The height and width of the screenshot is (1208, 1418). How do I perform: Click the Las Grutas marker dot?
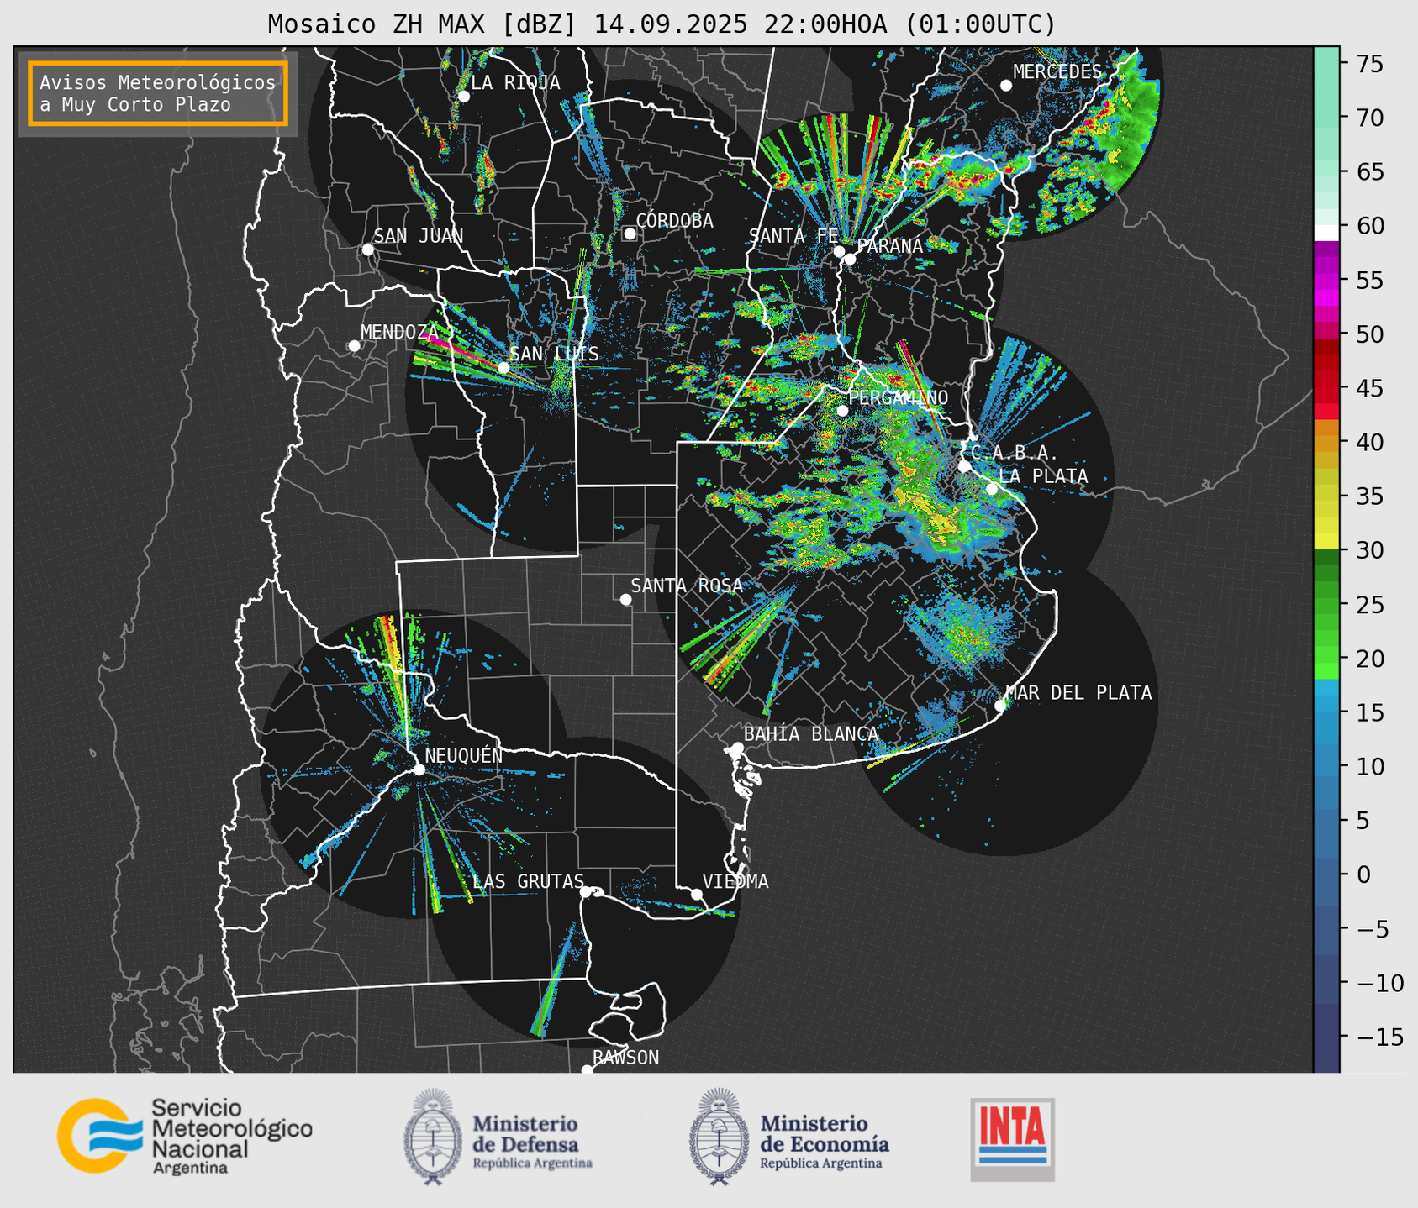point(586,892)
